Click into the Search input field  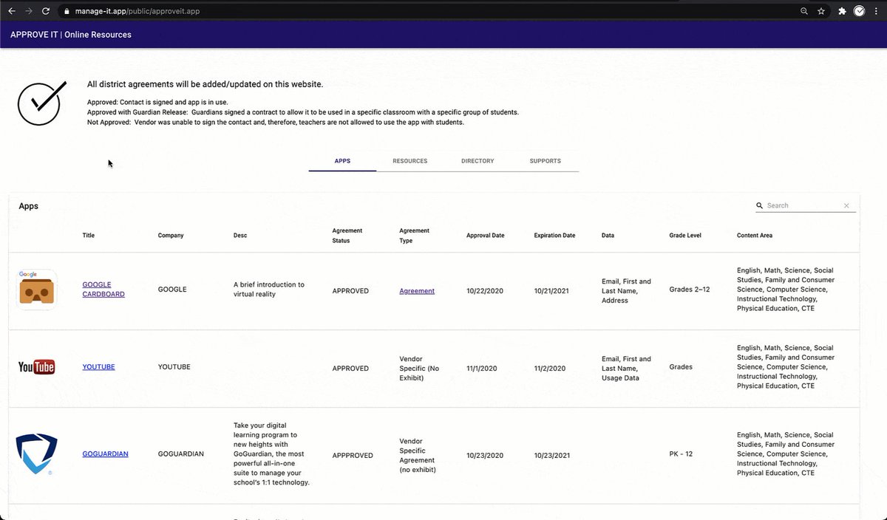[804, 206]
